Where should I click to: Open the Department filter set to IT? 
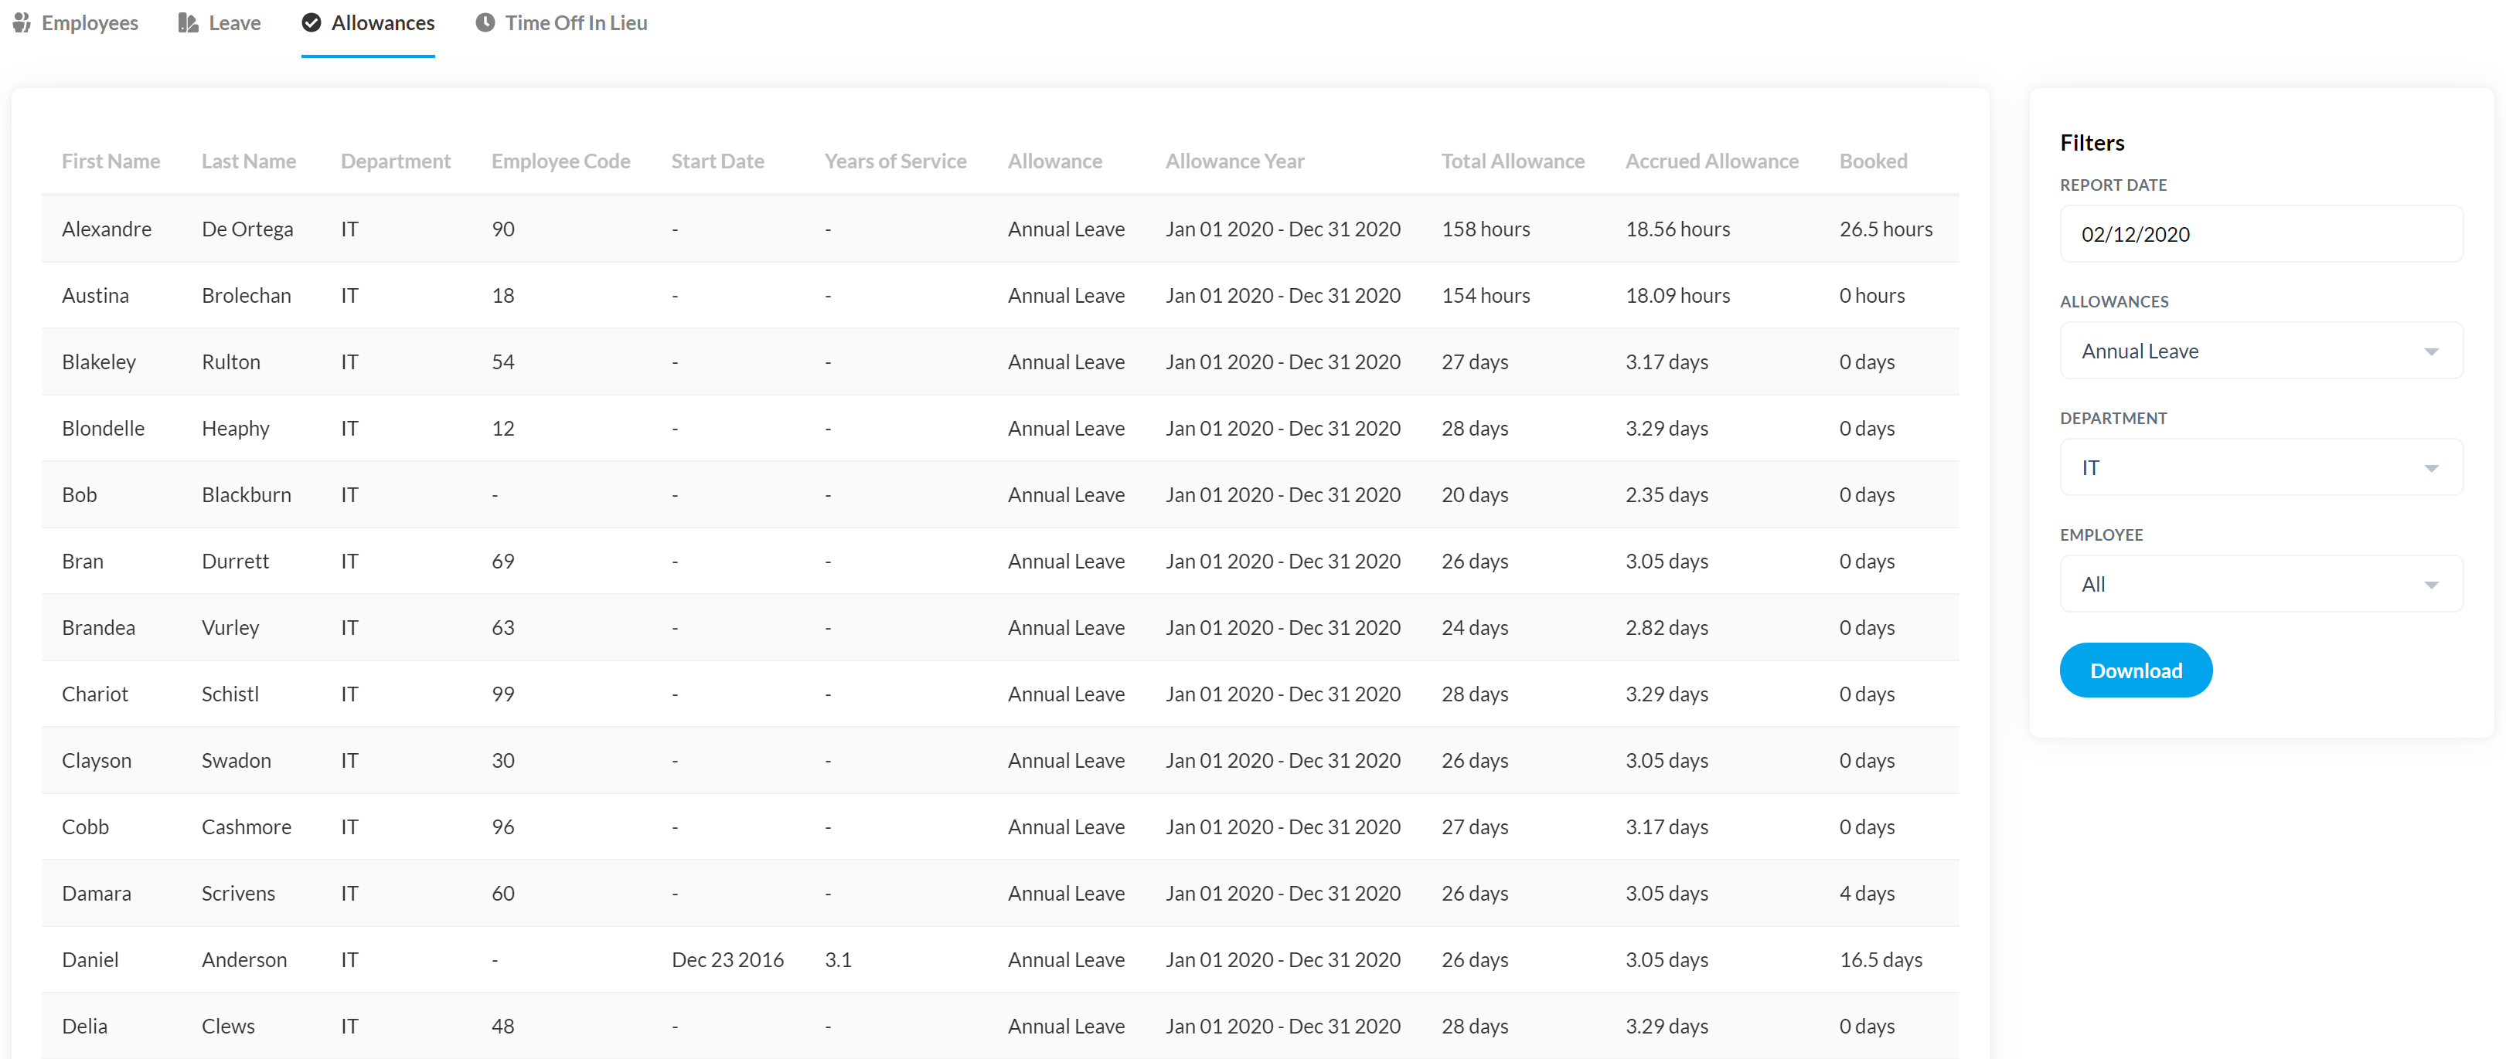[2261, 468]
